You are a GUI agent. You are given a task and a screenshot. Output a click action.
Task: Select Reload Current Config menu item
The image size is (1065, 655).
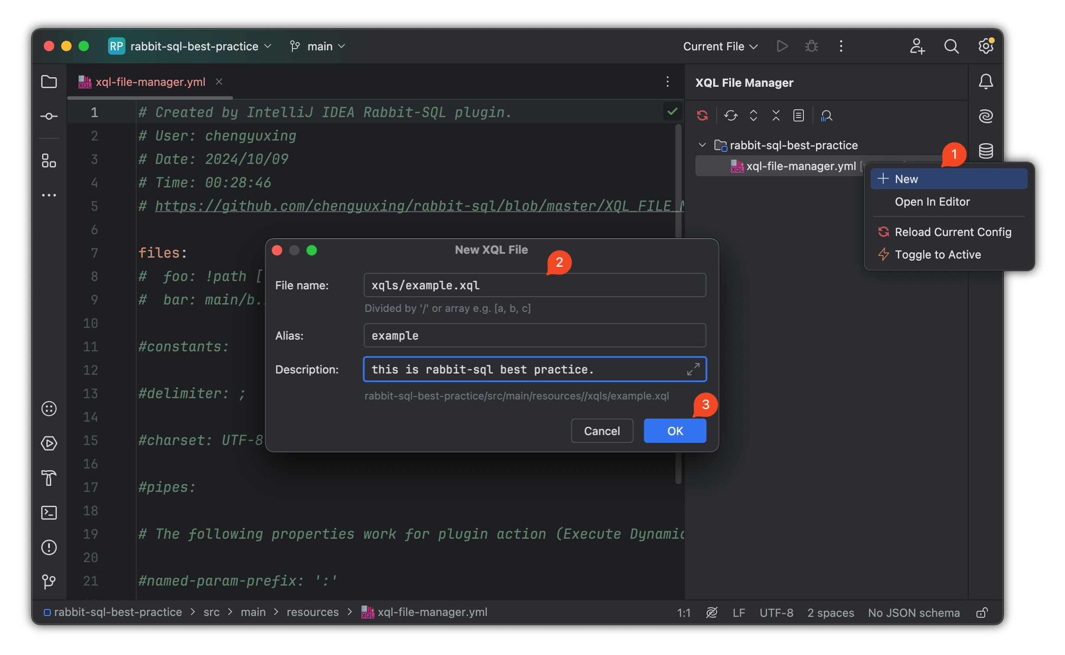(x=949, y=232)
